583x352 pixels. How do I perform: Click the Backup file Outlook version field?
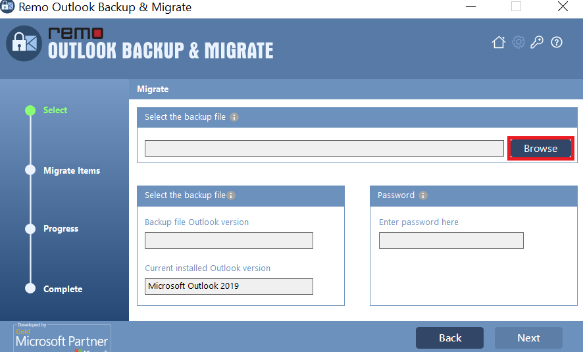[229, 241]
